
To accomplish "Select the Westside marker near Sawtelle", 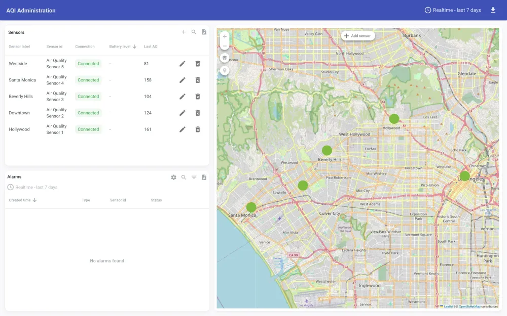I will [x=303, y=186].
